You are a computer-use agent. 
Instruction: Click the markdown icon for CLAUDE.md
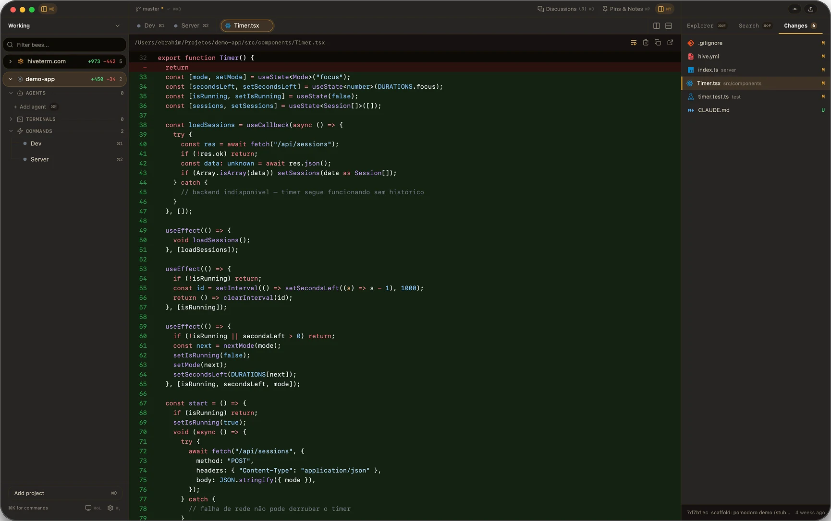tap(691, 110)
